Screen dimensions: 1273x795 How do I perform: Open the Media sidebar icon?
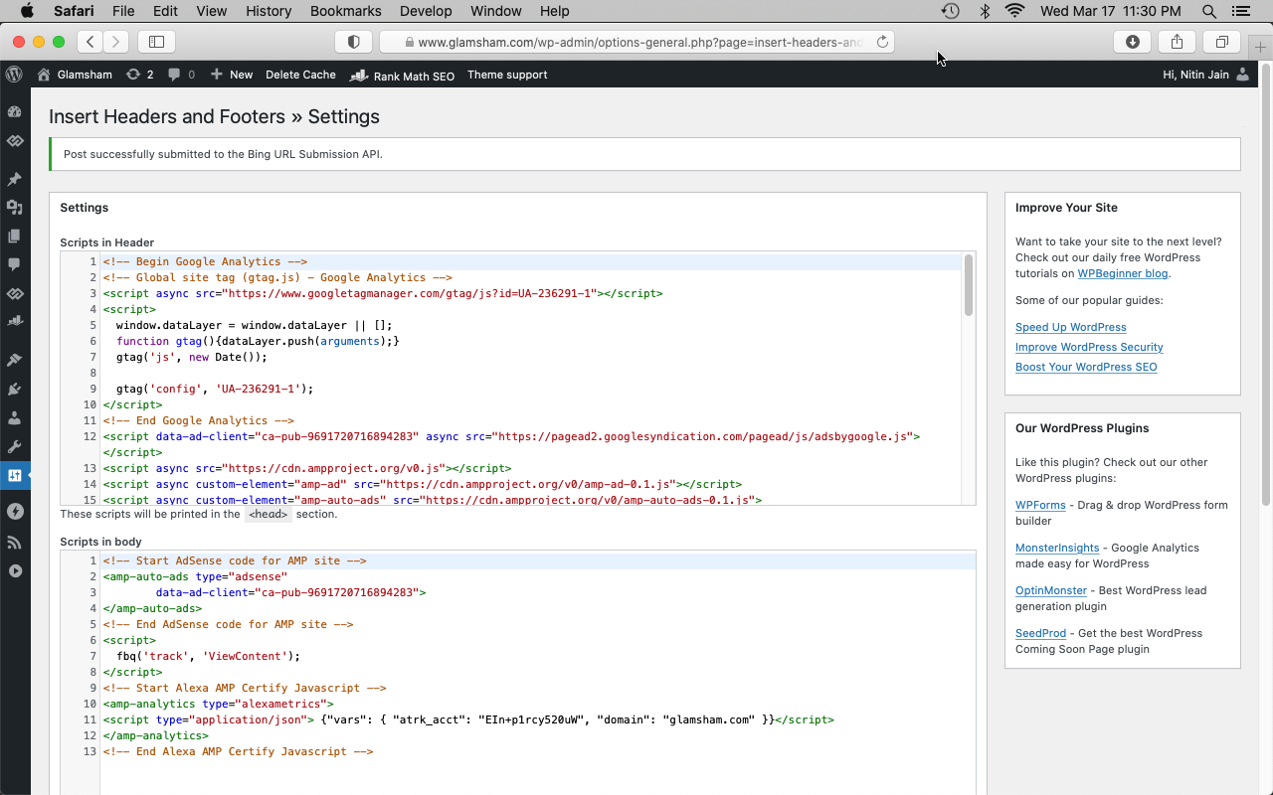pyautogui.click(x=14, y=208)
